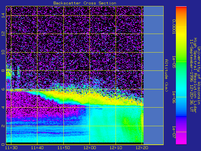Click the 12:00 time axis label
This screenshot has height=151, width=201.
pyautogui.click(x=90, y=148)
